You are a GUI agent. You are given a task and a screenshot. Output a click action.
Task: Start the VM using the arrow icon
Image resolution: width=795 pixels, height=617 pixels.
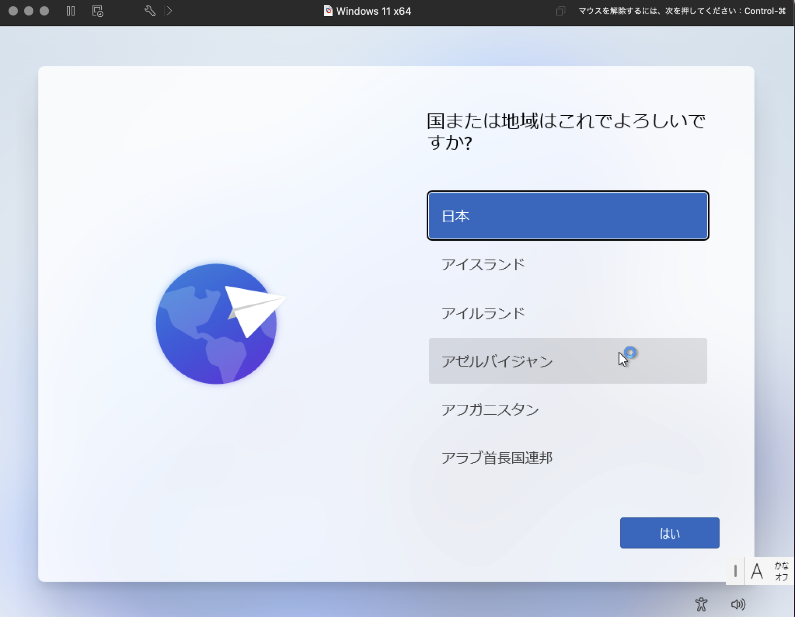point(170,11)
